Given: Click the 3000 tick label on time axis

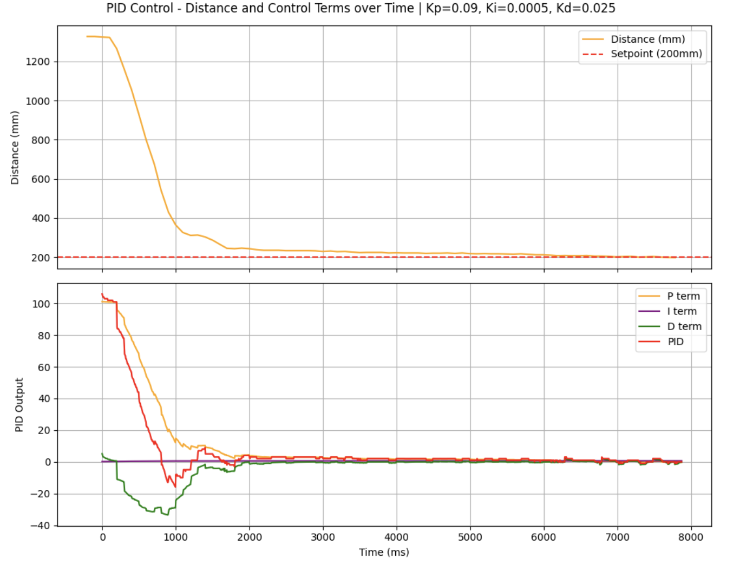Looking at the screenshot, I should (323, 537).
